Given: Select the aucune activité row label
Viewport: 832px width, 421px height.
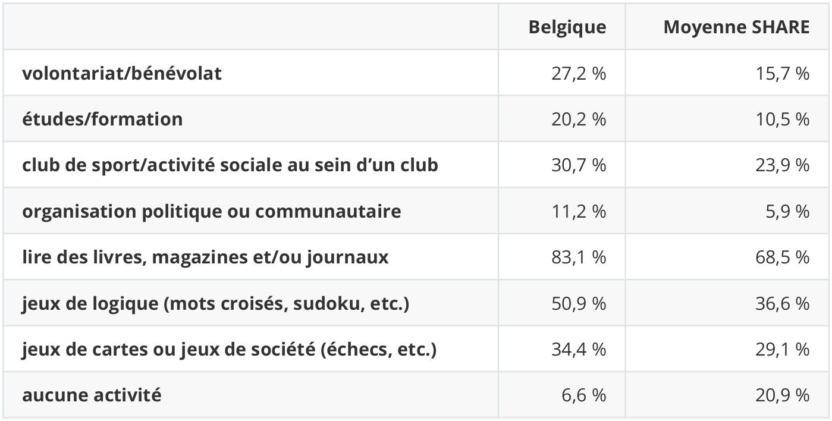Looking at the screenshot, I should pyautogui.click(x=92, y=395).
